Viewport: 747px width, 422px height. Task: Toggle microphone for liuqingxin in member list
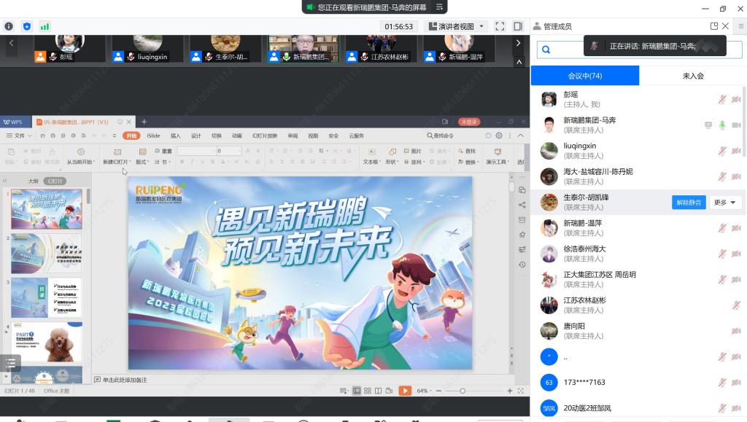click(722, 151)
